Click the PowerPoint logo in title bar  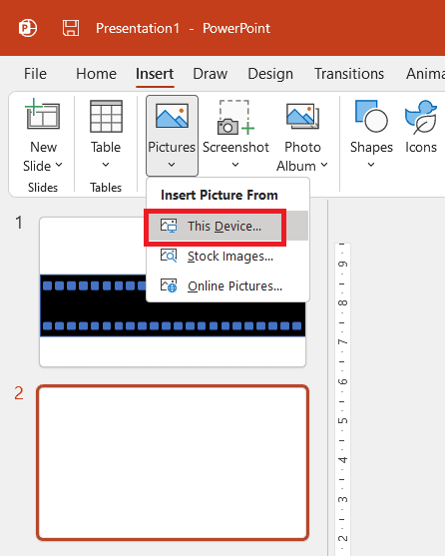click(x=28, y=28)
